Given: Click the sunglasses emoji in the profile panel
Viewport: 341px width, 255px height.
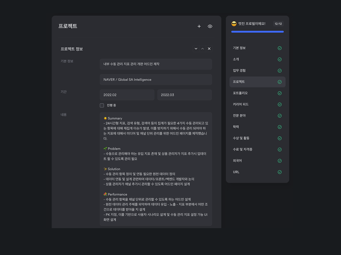Looking at the screenshot, I should point(234,24).
